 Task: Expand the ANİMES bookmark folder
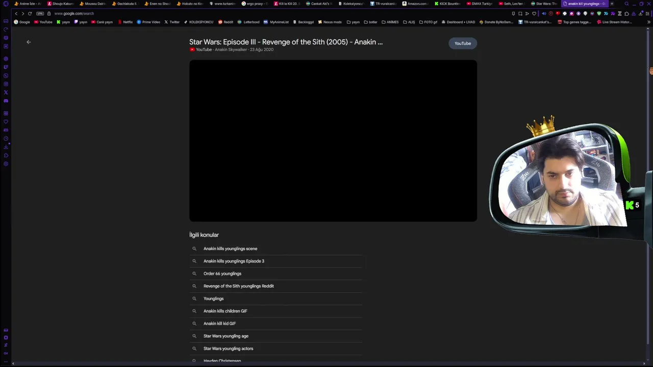[x=390, y=22]
